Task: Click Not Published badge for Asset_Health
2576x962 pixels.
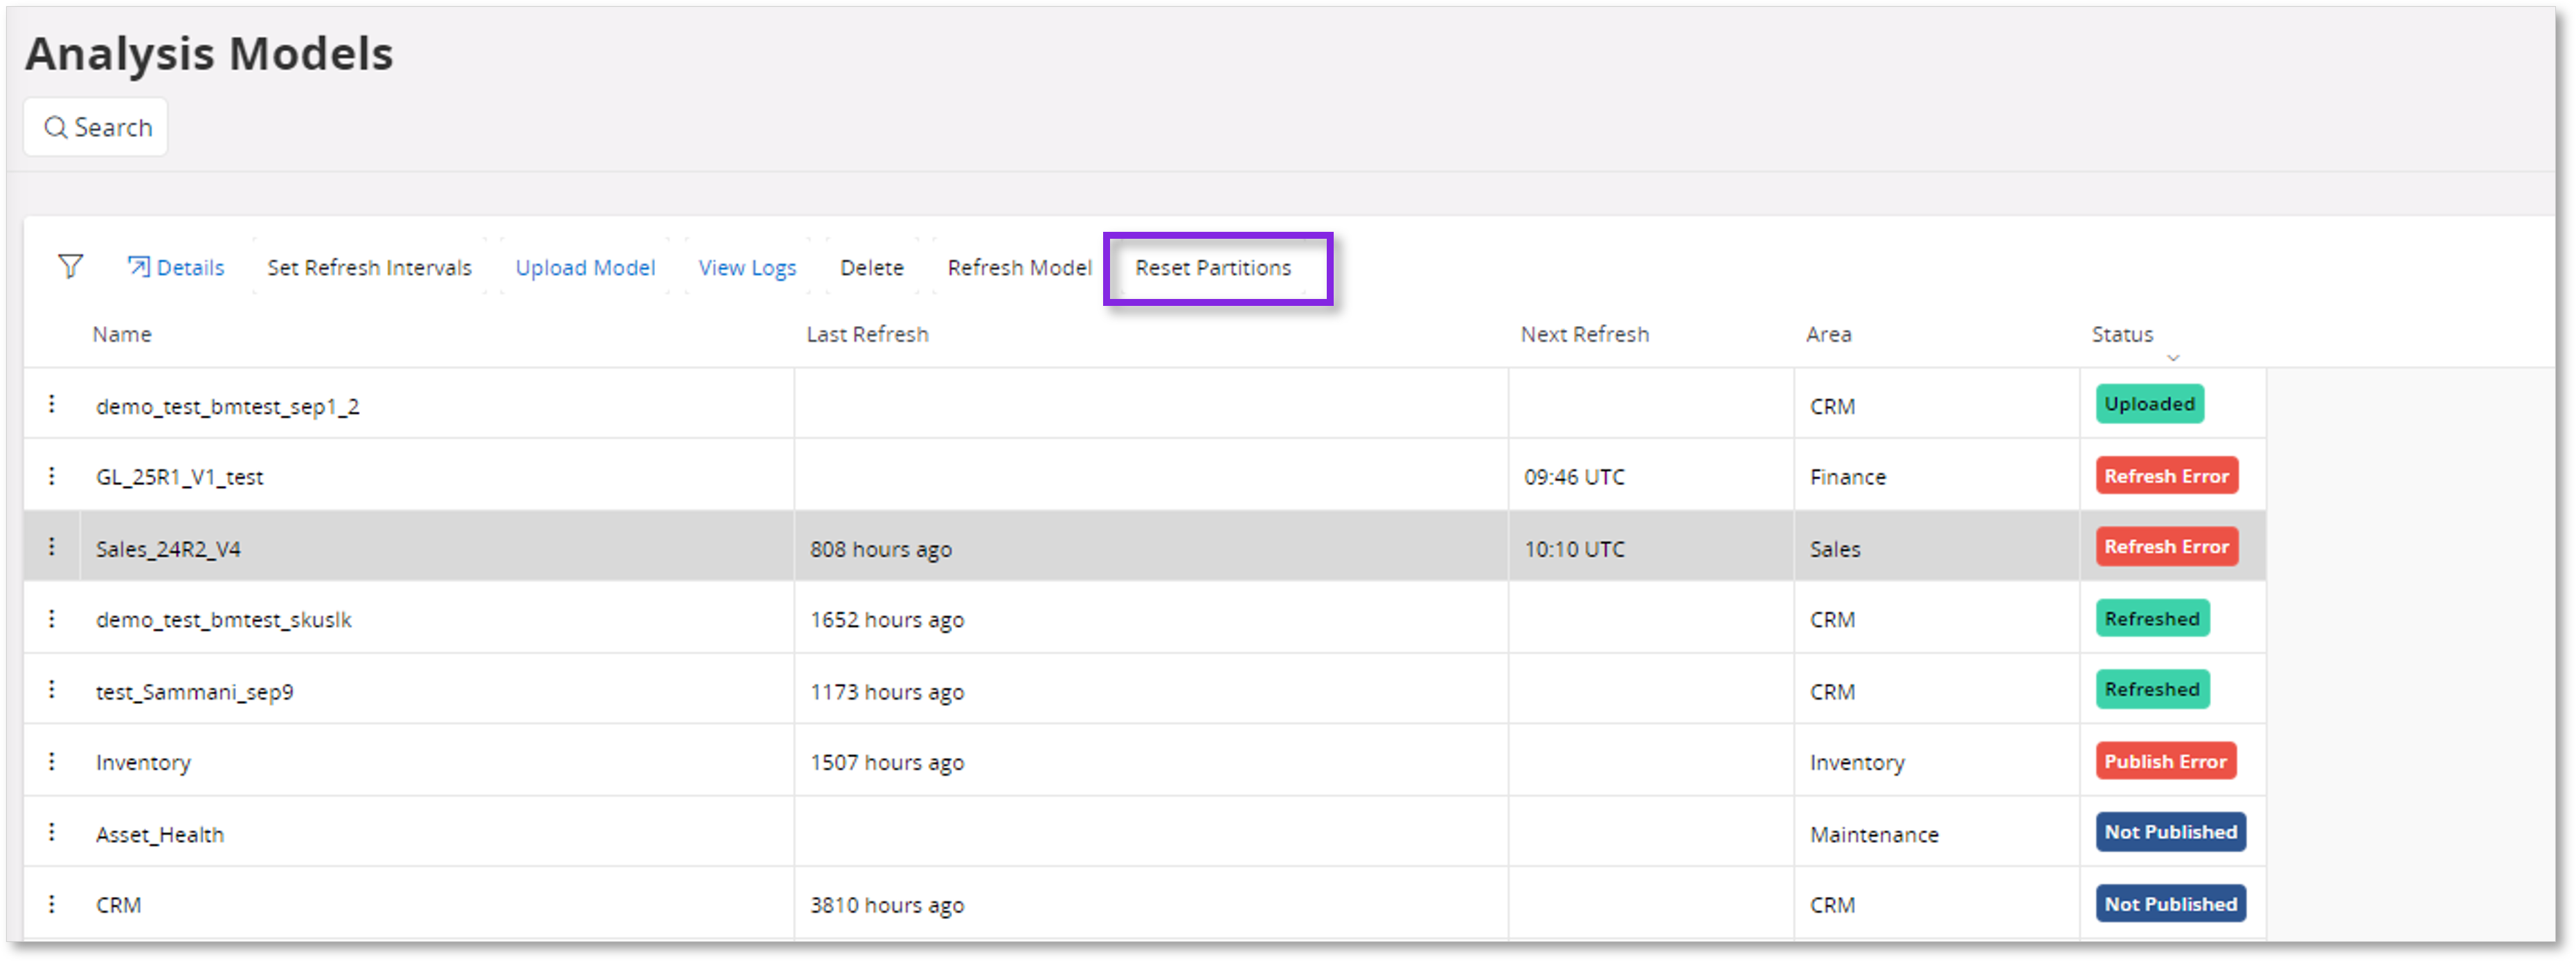Action: coord(2170,832)
